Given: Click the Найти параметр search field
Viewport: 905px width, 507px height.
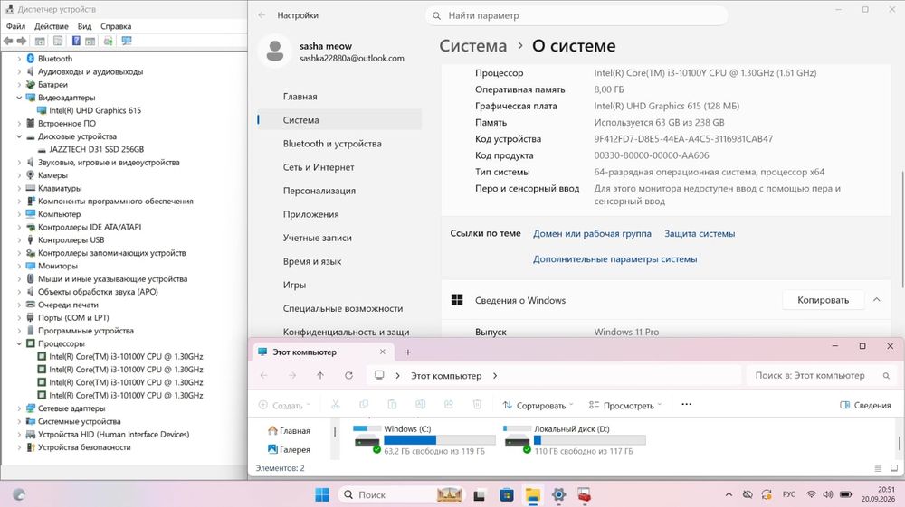Looking at the screenshot, I should tap(576, 15).
